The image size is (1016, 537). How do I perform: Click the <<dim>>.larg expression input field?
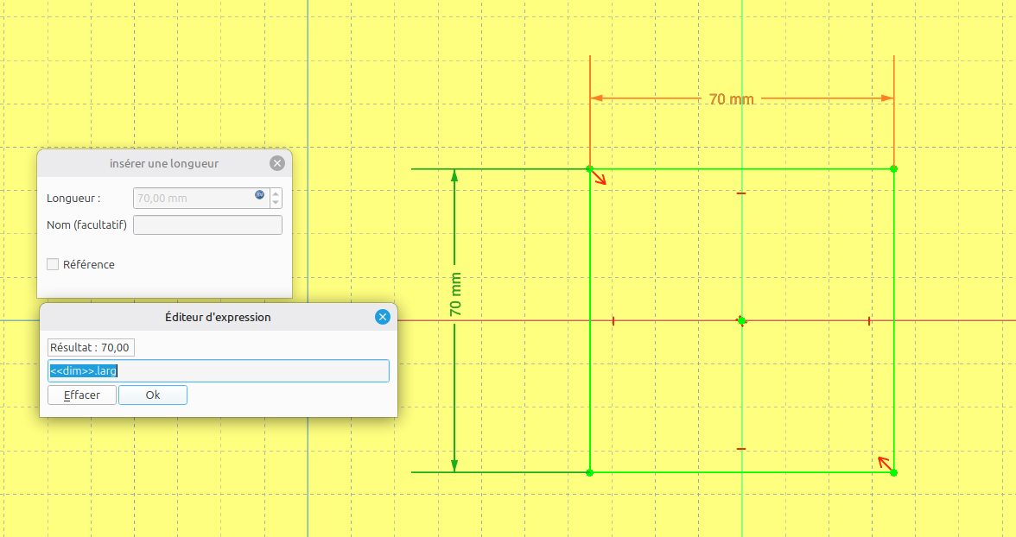(219, 371)
